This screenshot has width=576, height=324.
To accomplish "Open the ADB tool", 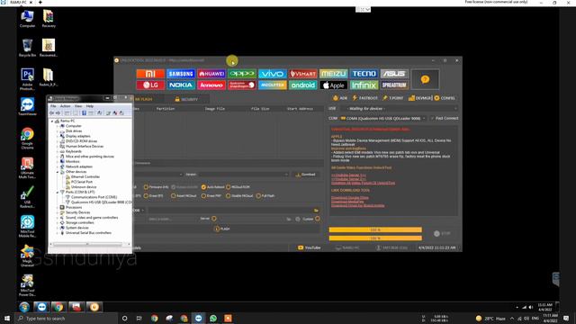I will (340, 98).
